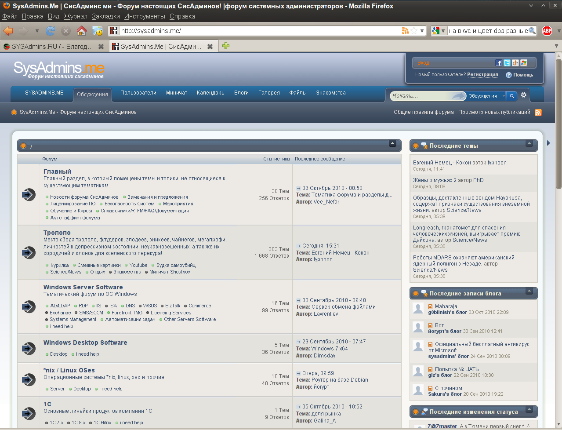The width and height of the screenshot is (562, 430).
Task: Open the Календарь navigation tab
Action: pos(210,93)
